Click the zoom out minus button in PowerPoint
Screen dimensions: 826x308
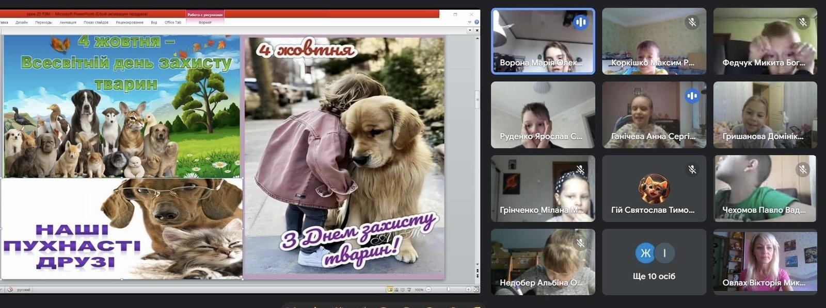tap(428, 289)
